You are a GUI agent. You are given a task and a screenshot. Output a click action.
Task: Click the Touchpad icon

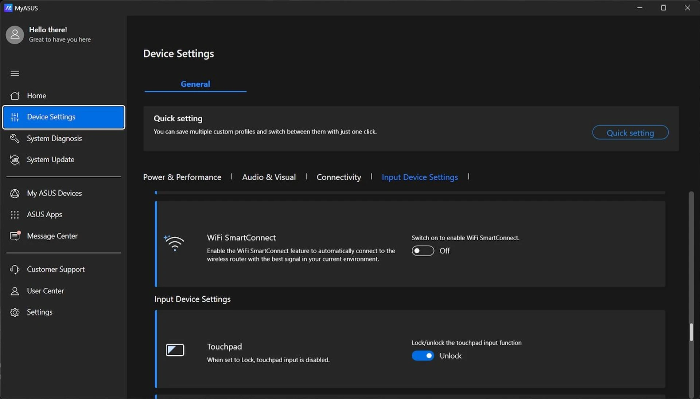175,350
